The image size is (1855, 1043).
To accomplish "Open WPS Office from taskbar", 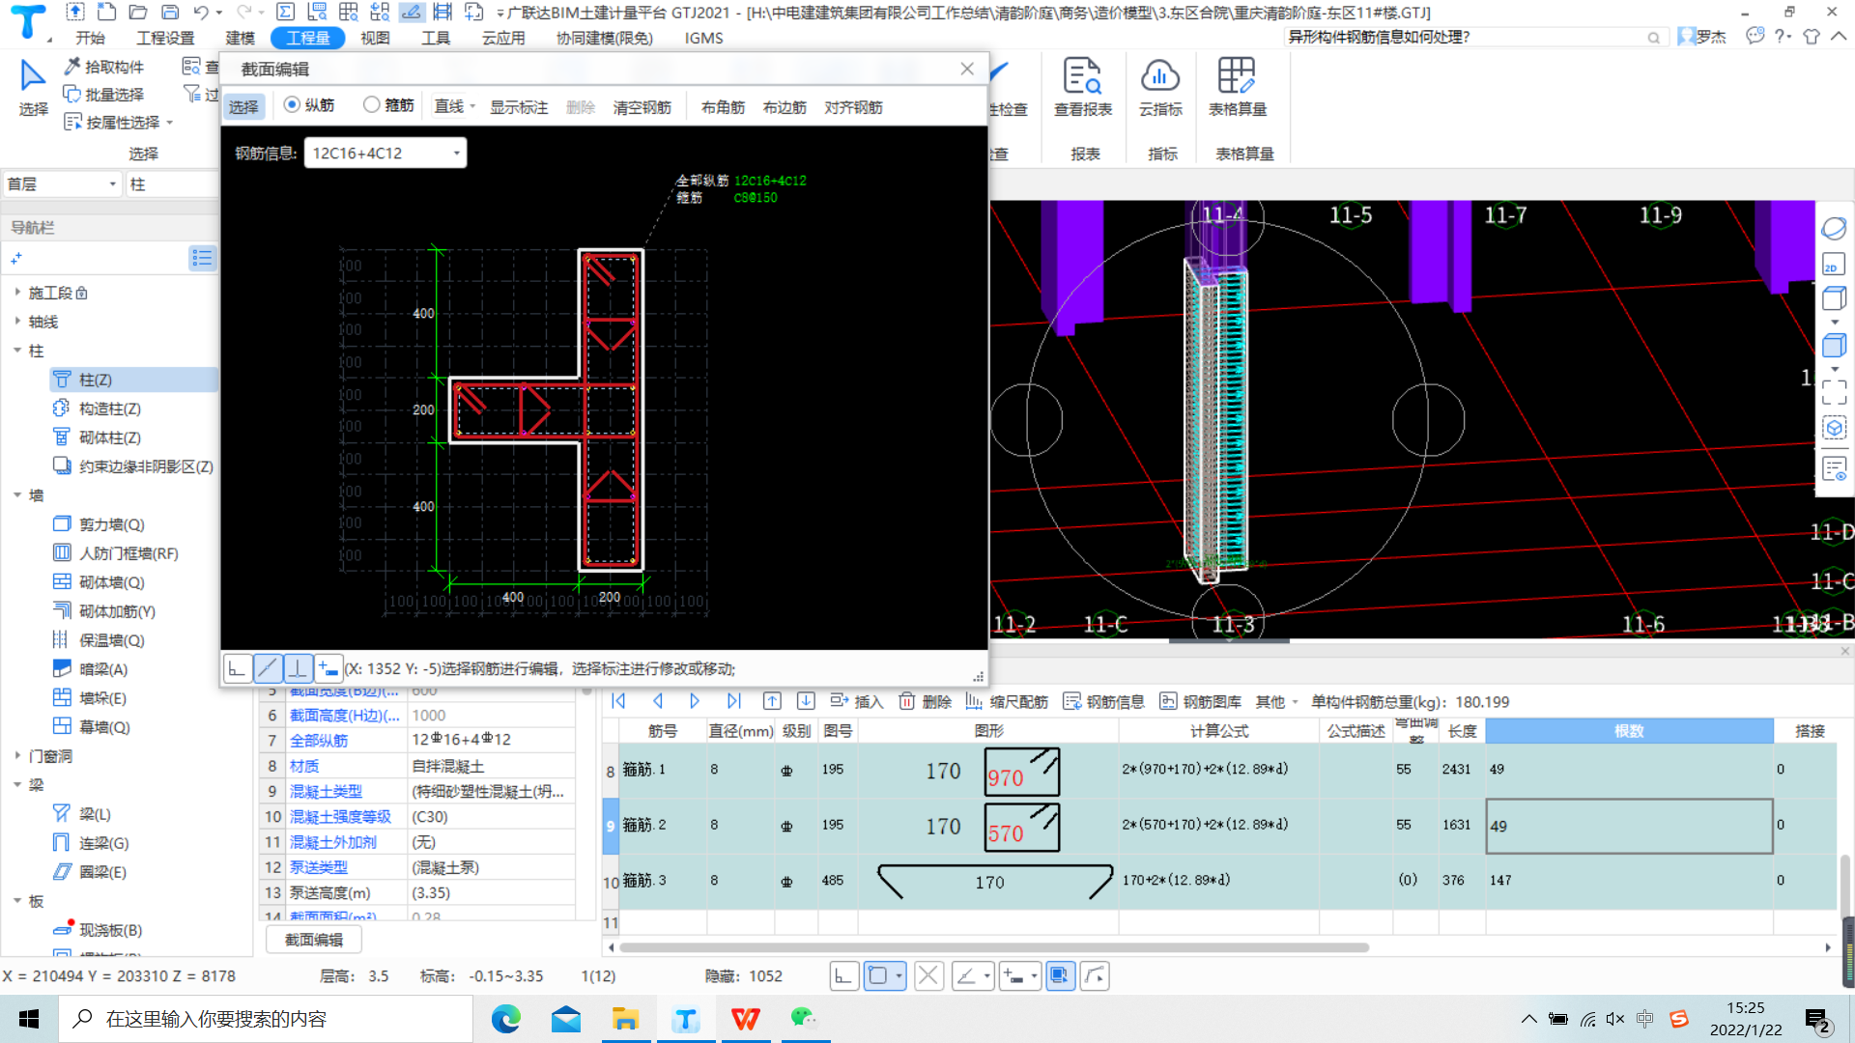I will coord(746,1019).
